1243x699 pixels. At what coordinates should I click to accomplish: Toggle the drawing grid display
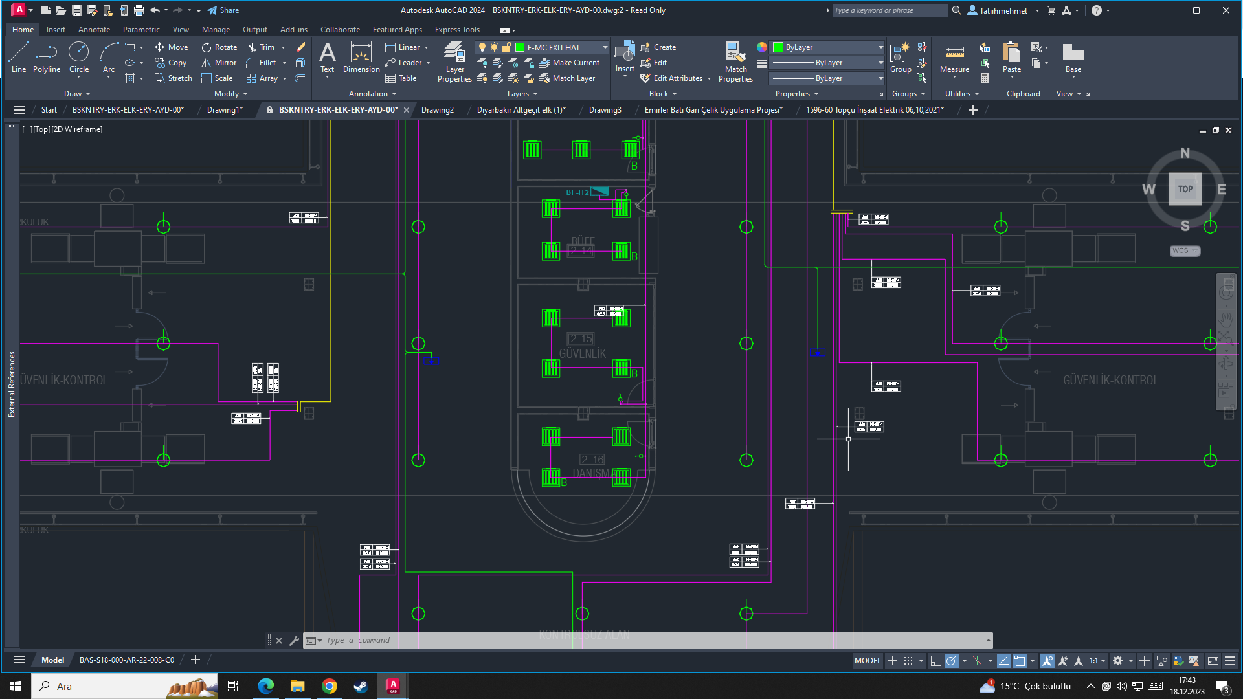click(892, 661)
